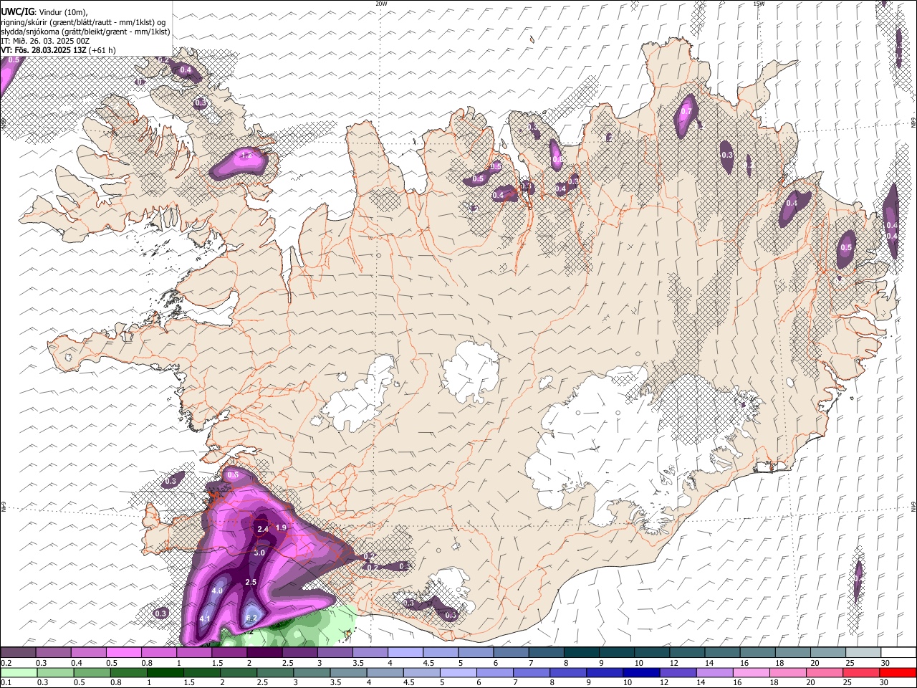Image resolution: width=917 pixels, height=688 pixels.
Task: Click the '4.1' snowfall label on the map
Action: tap(205, 618)
